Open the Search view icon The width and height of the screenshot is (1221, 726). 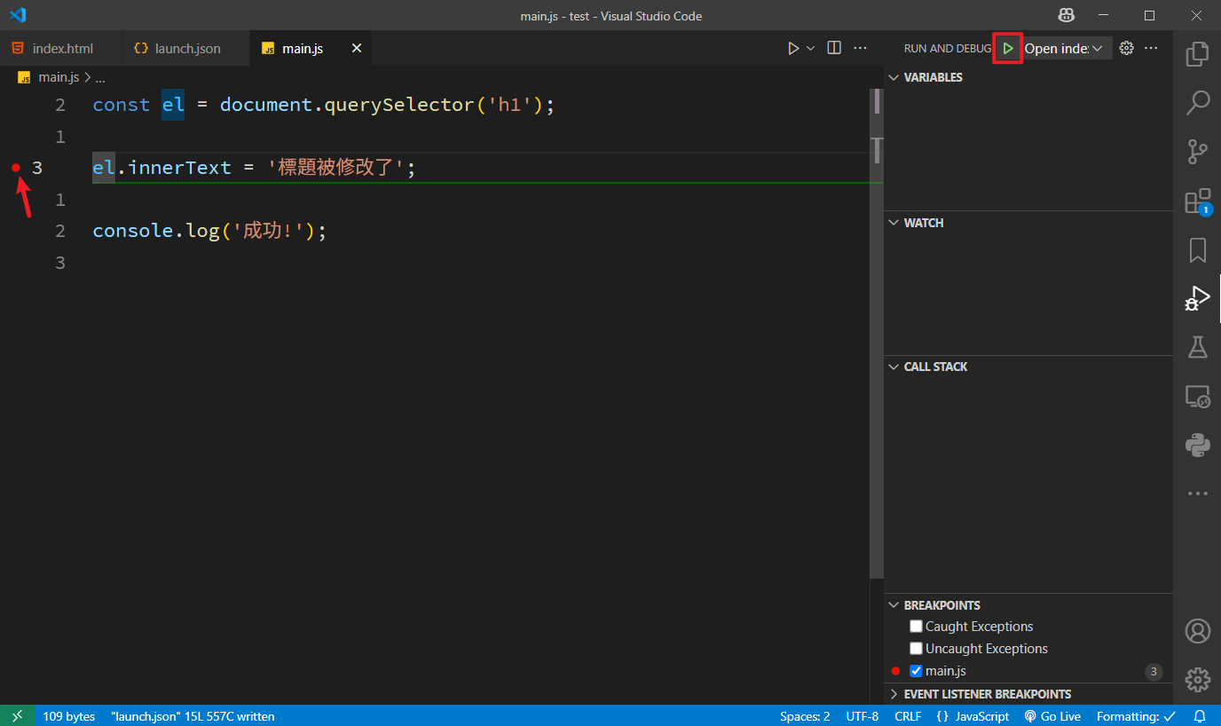(1197, 102)
